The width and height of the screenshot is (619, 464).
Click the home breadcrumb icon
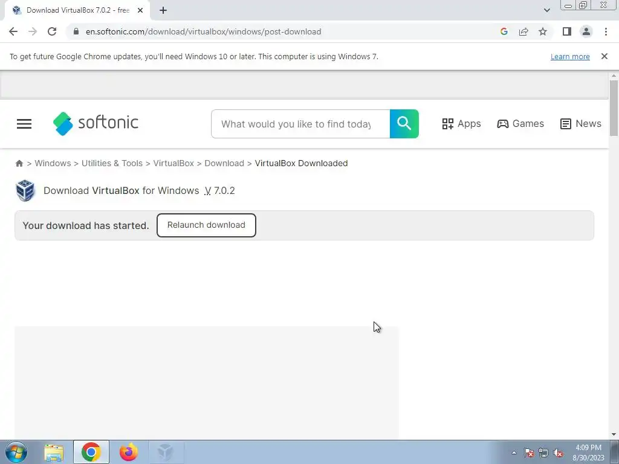pyautogui.click(x=19, y=163)
